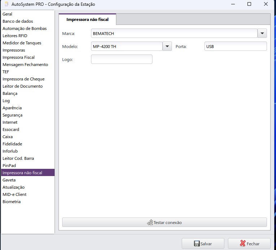Open the Modelo dropdown arrow
The image size is (276, 250).
pos(167,46)
